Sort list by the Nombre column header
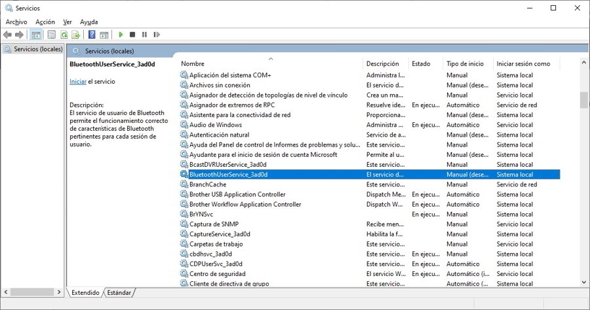Viewport: 590px width, 310px height. coord(193,63)
